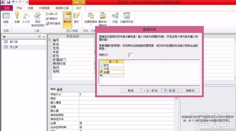This screenshot has width=236, height=131.
Task: Click the 主管 cell in wizard grid
Action: (x=113, y=69)
